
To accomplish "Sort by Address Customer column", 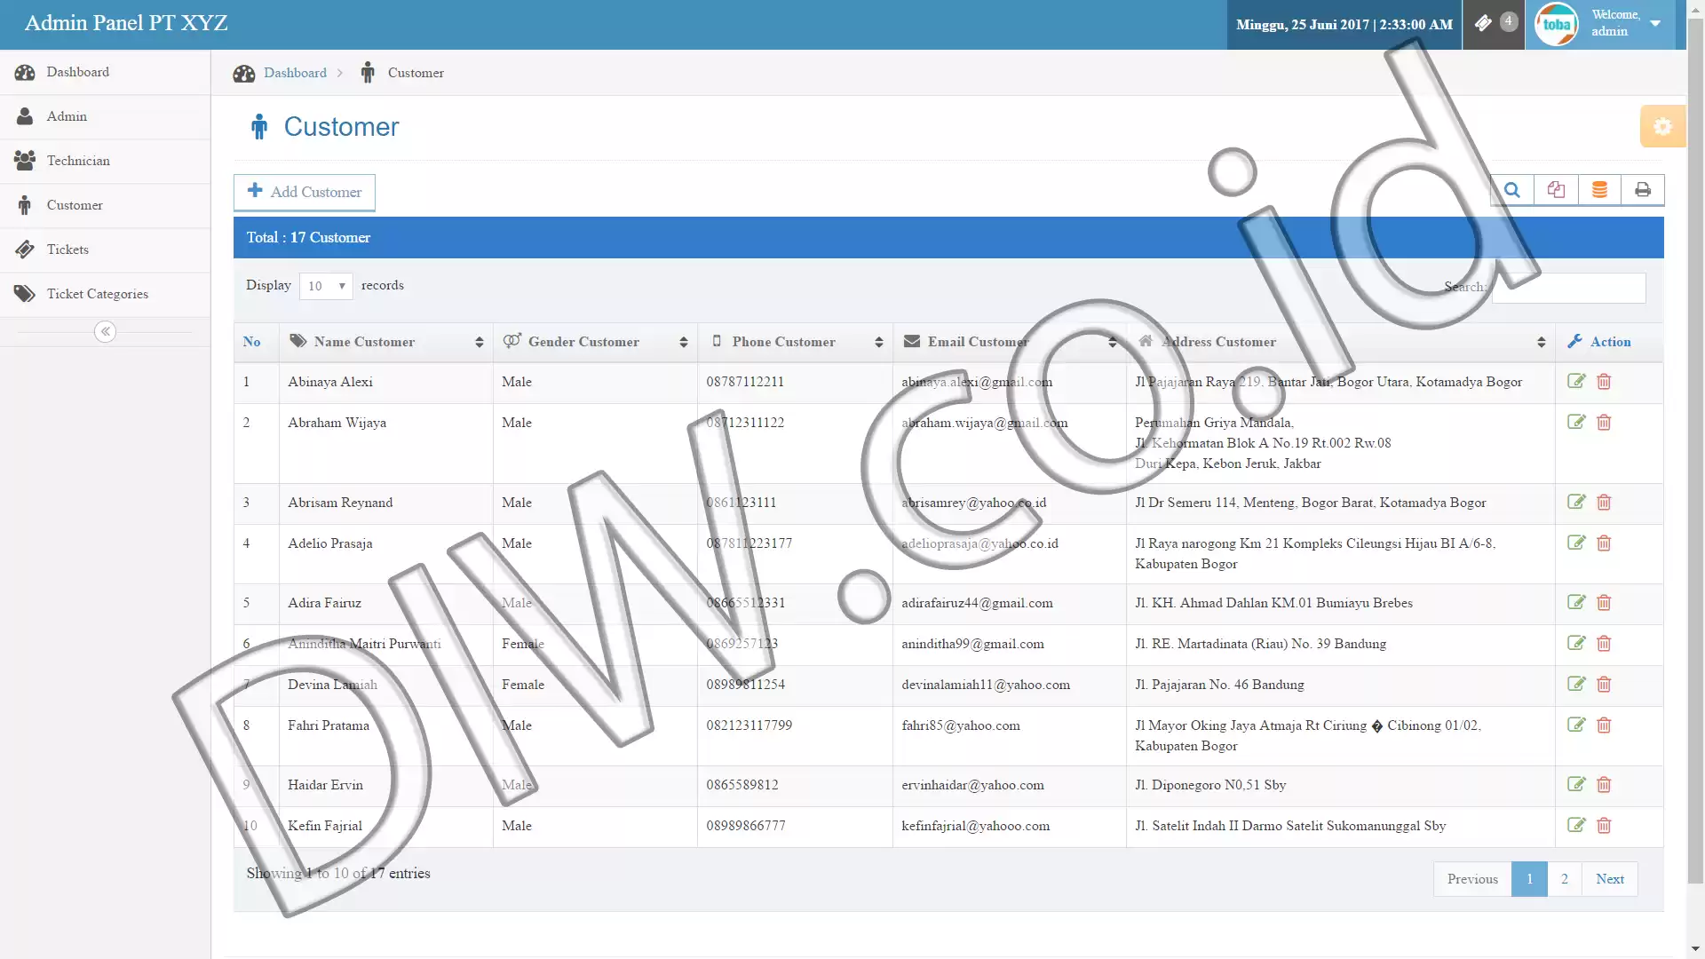I will (x=1341, y=342).
